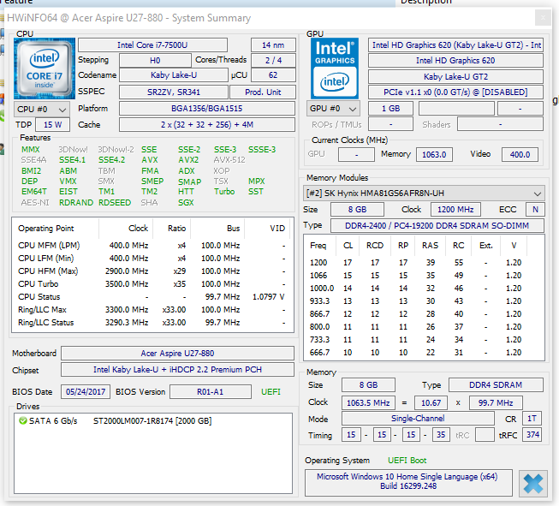
Task: Click the SGX feature label
Action: tap(186, 203)
